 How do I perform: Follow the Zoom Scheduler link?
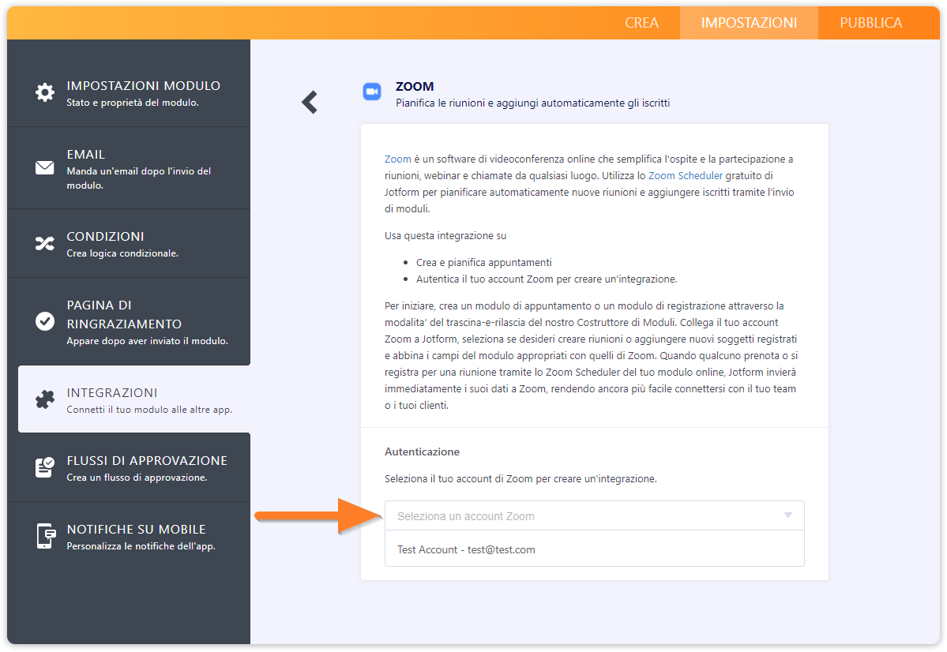pos(686,176)
